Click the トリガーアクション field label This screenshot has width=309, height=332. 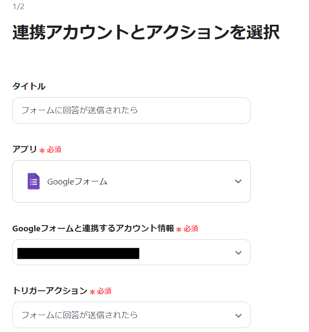[x=50, y=291]
